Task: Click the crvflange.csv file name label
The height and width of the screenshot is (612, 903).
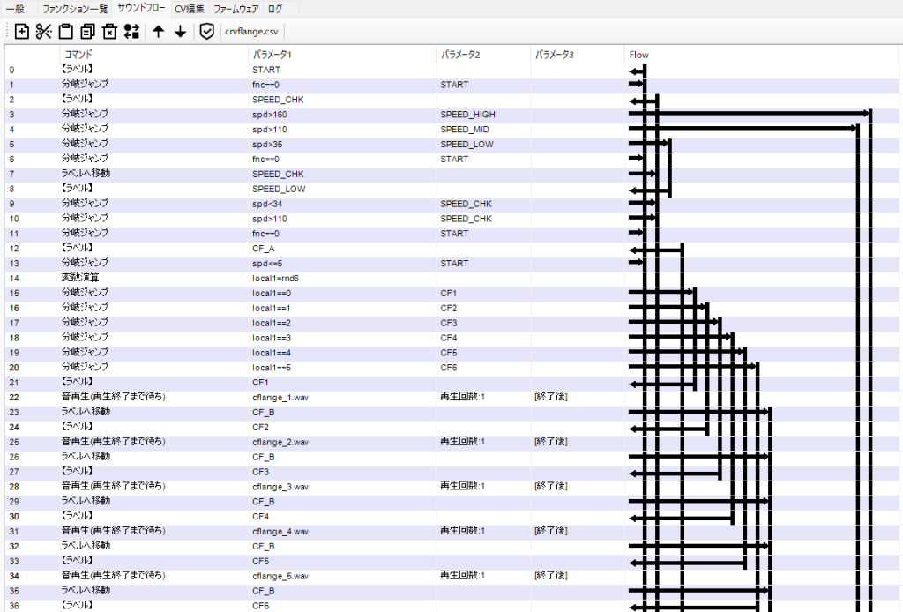Action: click(x=250, y=32)
